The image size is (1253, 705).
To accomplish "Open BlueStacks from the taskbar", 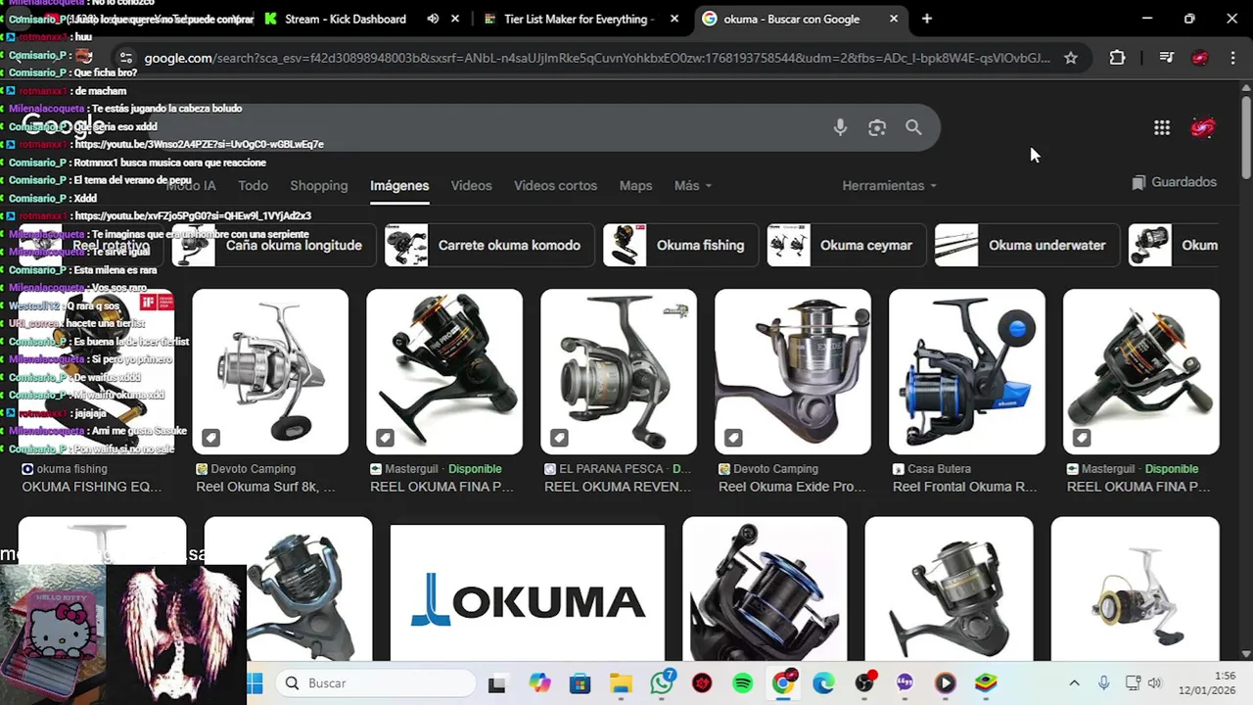I will 986,682.
